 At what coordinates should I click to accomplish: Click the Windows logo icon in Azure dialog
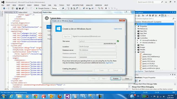[x=58, y=29]
